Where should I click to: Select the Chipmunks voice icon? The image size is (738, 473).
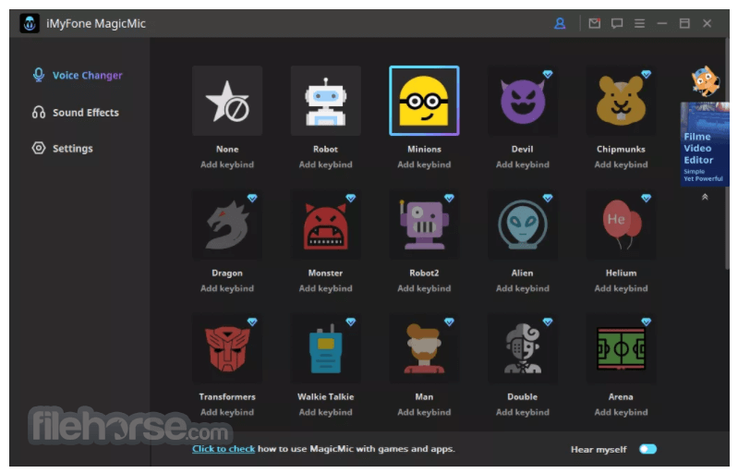(x=621, y=101)
